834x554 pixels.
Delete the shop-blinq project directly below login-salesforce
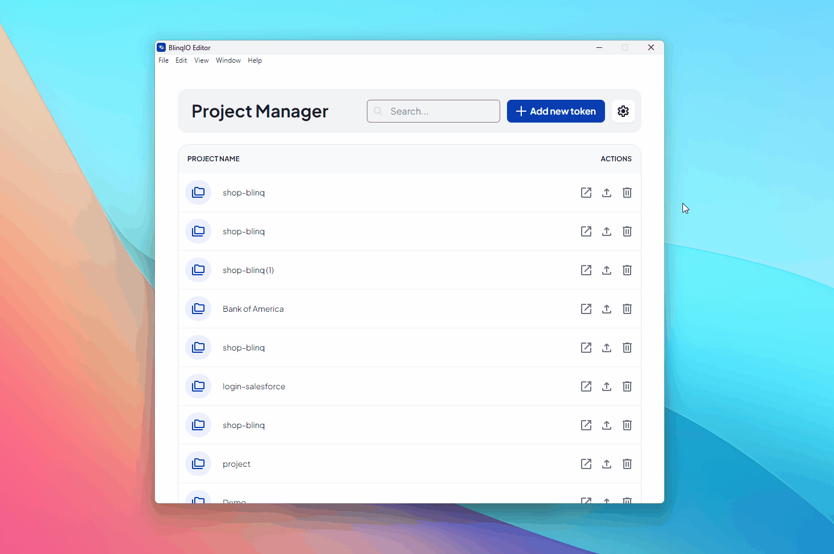coord(627,425)
